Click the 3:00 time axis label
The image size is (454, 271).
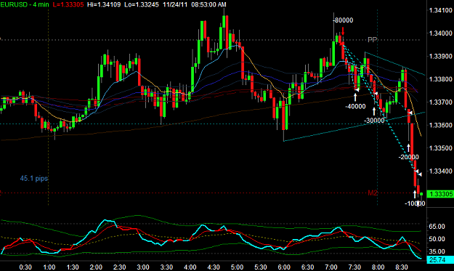(143, 267)
